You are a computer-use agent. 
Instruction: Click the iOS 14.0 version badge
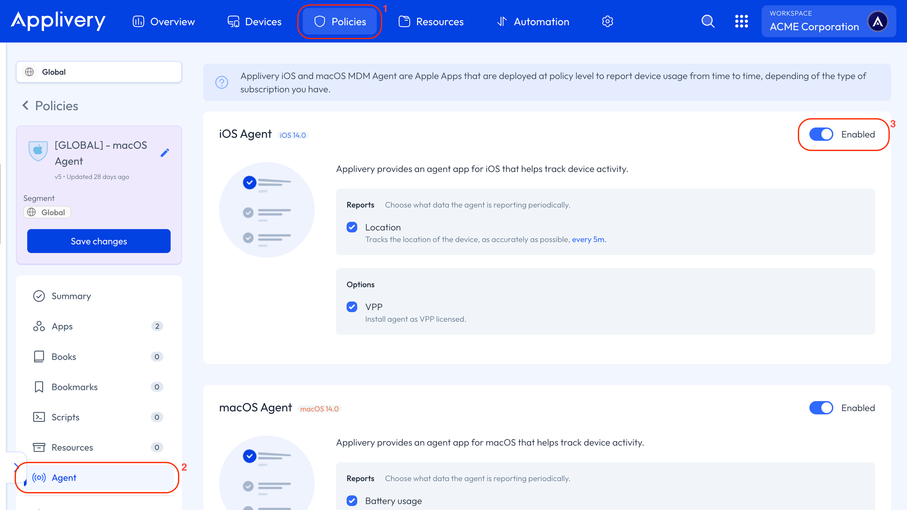pos(292,135)
